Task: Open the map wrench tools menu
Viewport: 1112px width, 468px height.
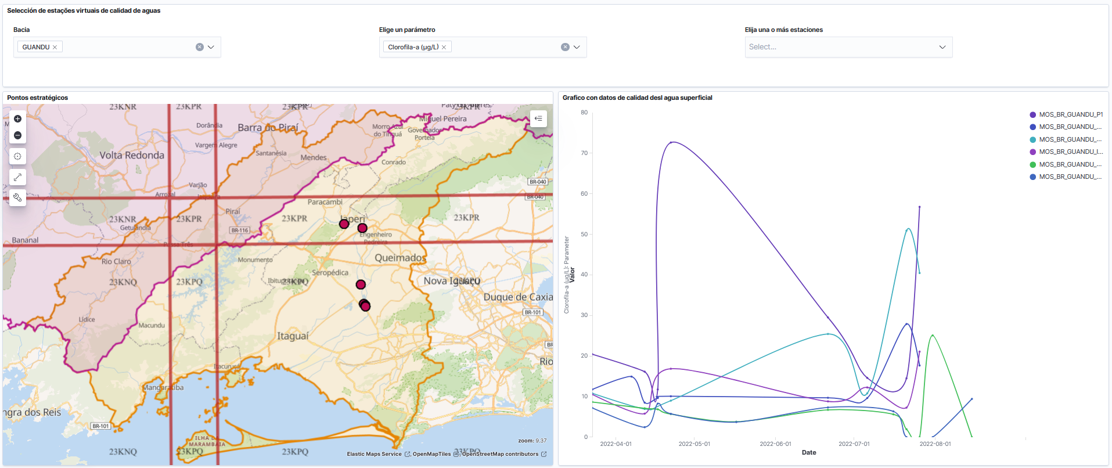Action: tap(17, 198)
